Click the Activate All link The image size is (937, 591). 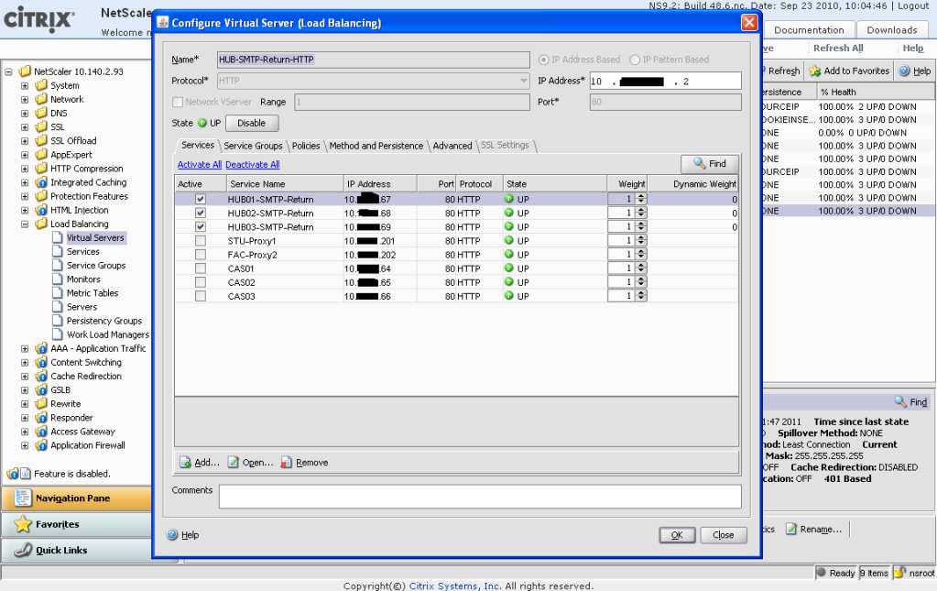click(x=200, y=164)
